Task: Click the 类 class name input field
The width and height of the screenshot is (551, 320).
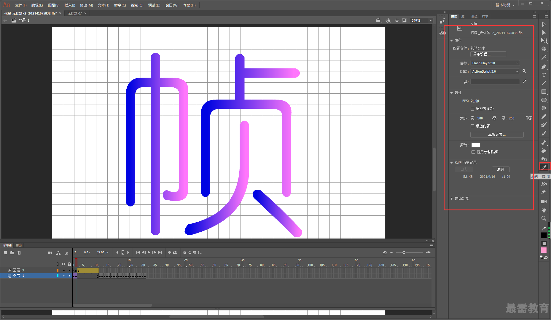Action: pos(495,82)
